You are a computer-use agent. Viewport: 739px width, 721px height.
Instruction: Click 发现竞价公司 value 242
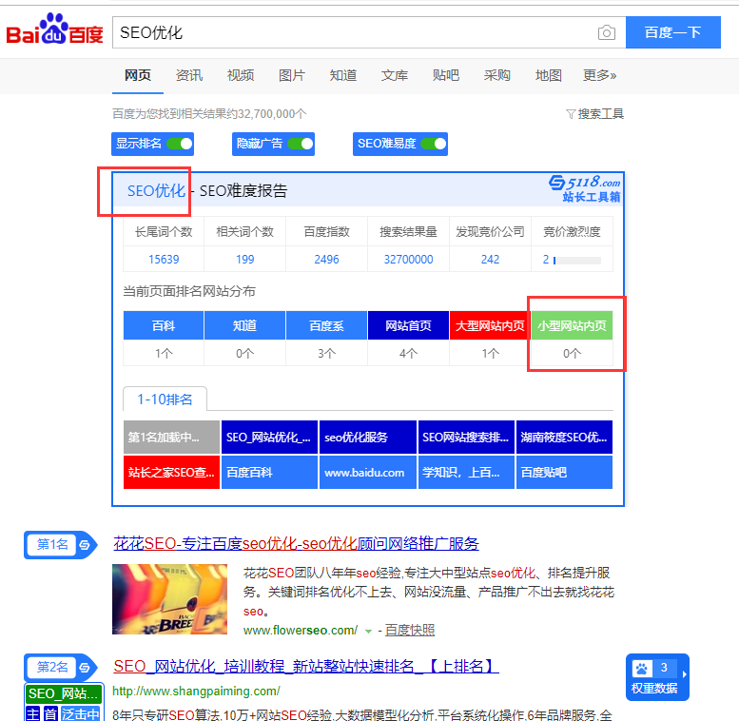pos(490,259)
